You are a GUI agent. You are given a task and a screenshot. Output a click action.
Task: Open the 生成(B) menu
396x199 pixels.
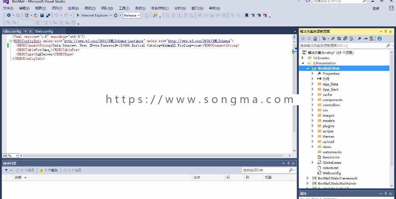click(73, 8)
